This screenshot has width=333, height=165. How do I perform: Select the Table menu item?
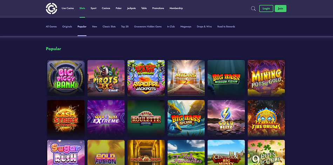(x=144, y=8)
